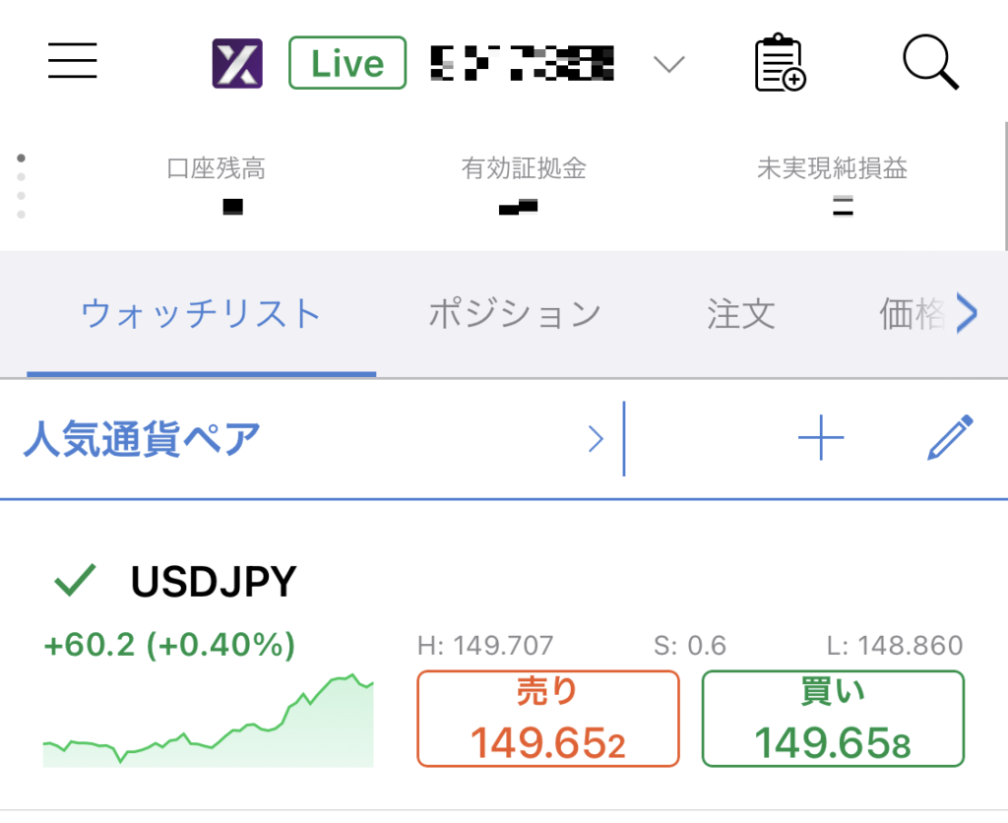Tap the USDJPY mini price chart
Screen dimensions: 1008x823
[x=207, y=728]
